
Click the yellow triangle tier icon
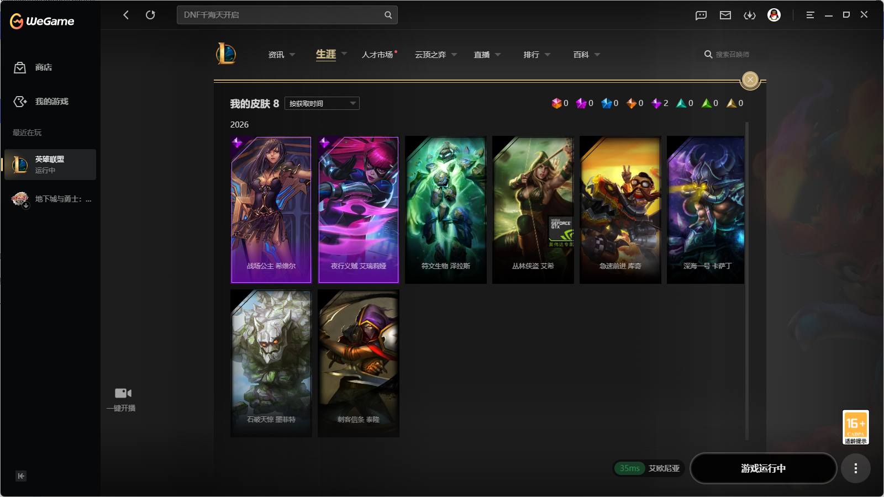tap(732, 103)
